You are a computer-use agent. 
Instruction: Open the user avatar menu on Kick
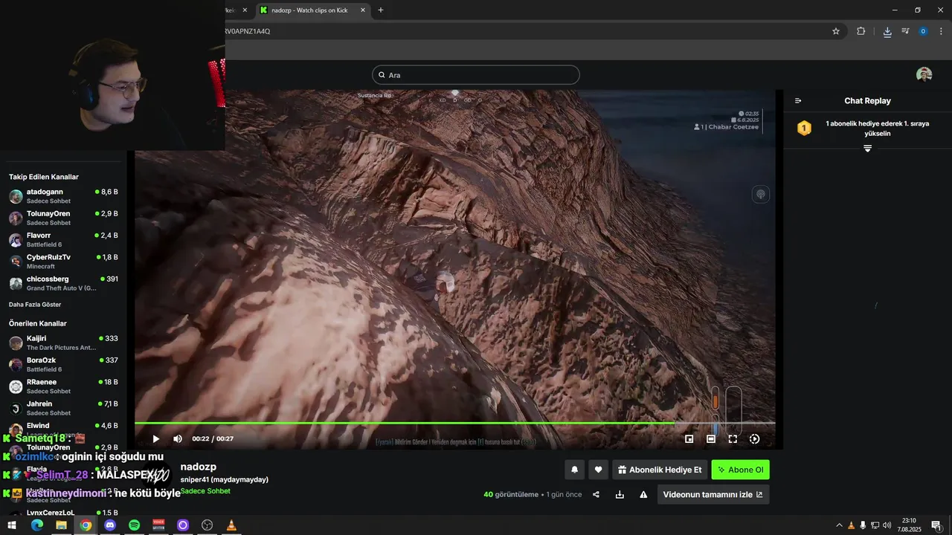[x=924, y=74]
